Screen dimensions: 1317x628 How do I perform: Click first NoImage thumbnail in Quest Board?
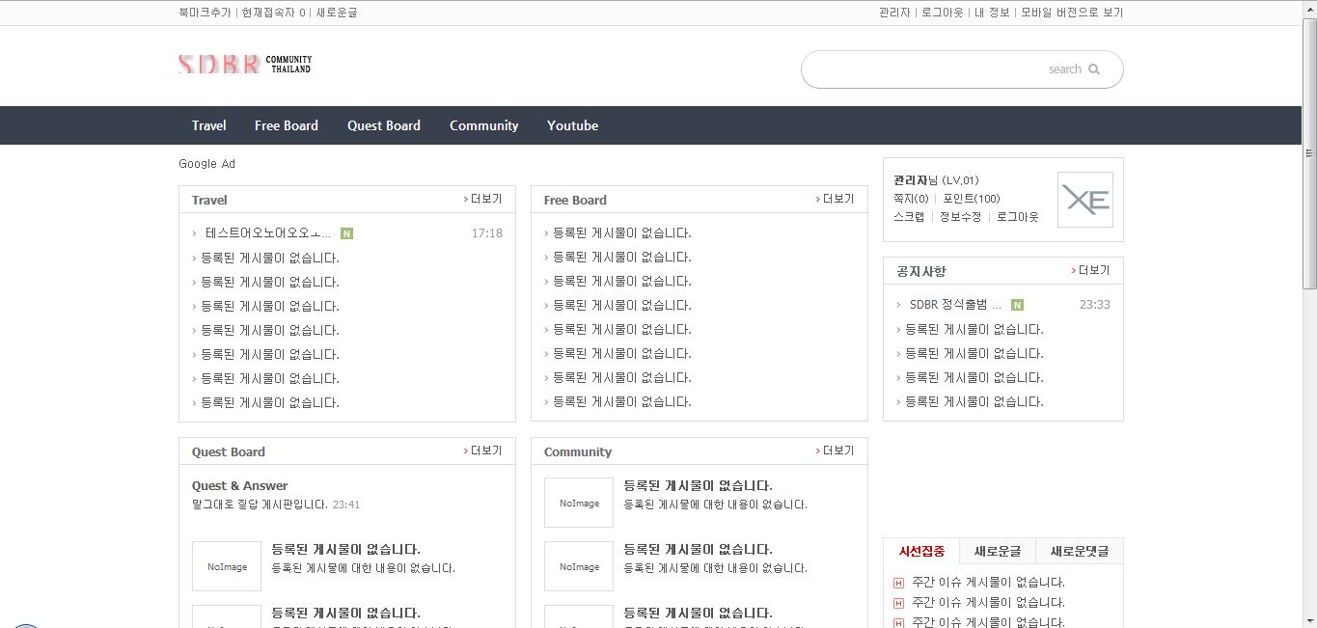pyautogui.click(x=227, y=566)
